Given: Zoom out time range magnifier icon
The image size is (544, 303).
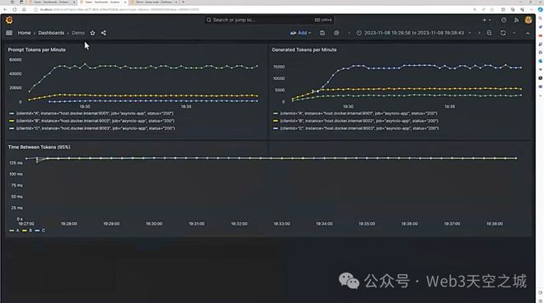Looking at the screenshot, I should tap(489, 33).
